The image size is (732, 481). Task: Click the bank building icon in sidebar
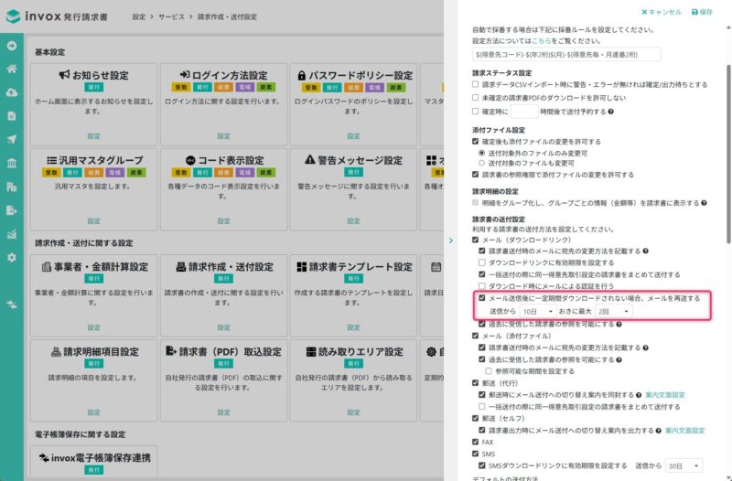coord(12,163)
